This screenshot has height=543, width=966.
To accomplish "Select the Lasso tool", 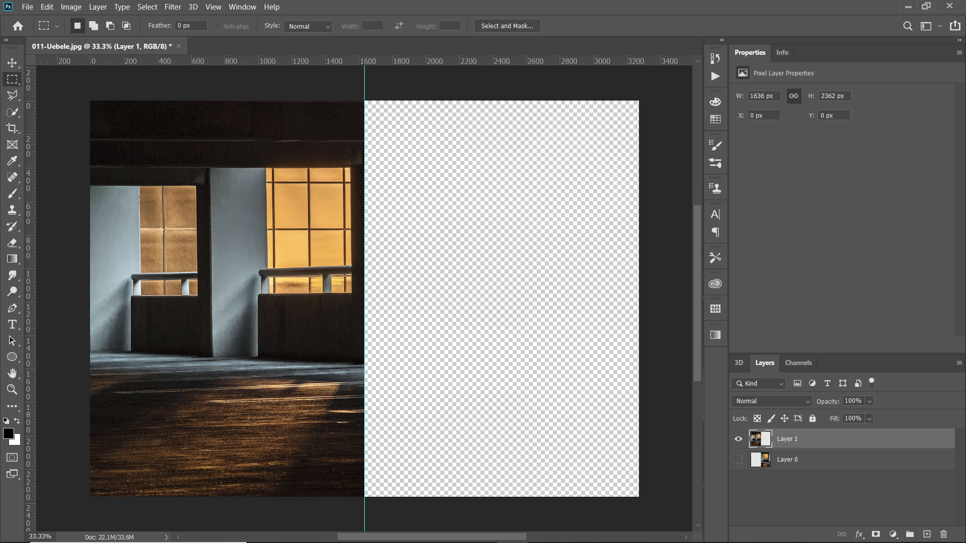I will coord(12,96).
